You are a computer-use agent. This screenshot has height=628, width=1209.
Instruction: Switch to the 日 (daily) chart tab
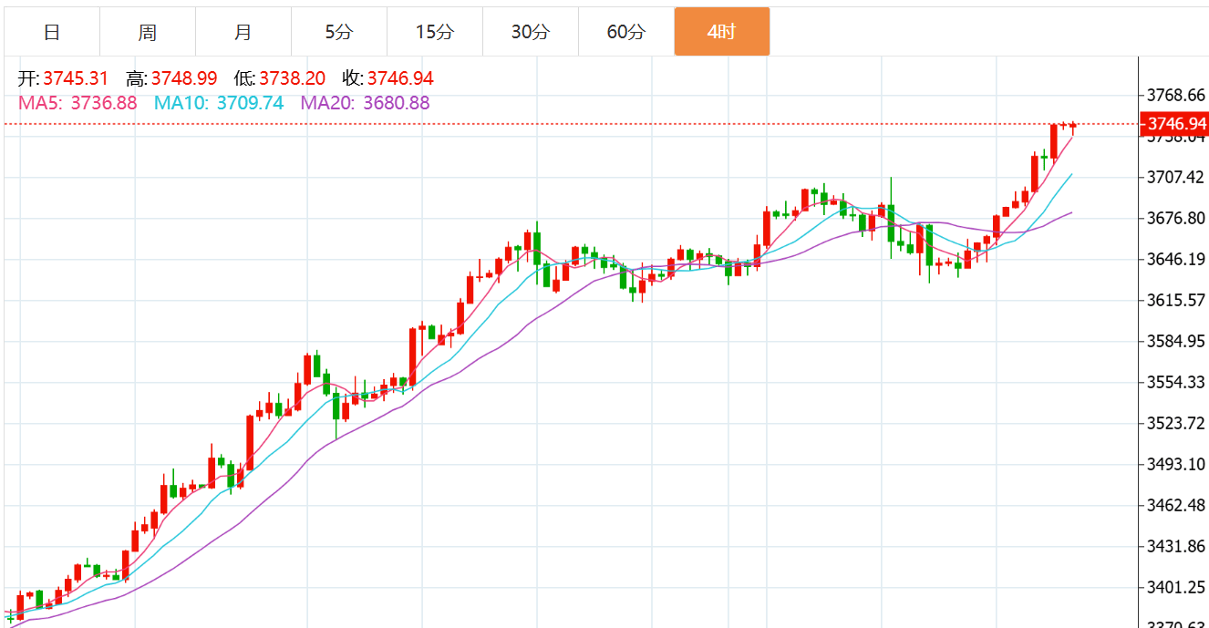(x=52, y=32)
